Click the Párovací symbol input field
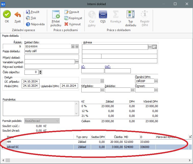193x164 pixels. pyautogui.click(x=52, y=67)
